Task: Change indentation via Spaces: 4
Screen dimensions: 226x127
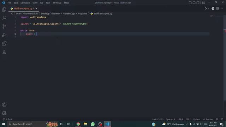Action: coord(170,119)
